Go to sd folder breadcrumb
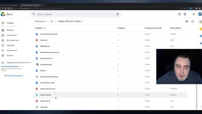This screenshot has width=202, height=114. (51, 21)
